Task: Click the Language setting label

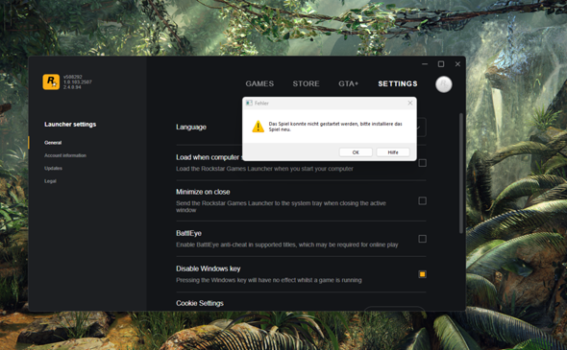Action: 191,127
